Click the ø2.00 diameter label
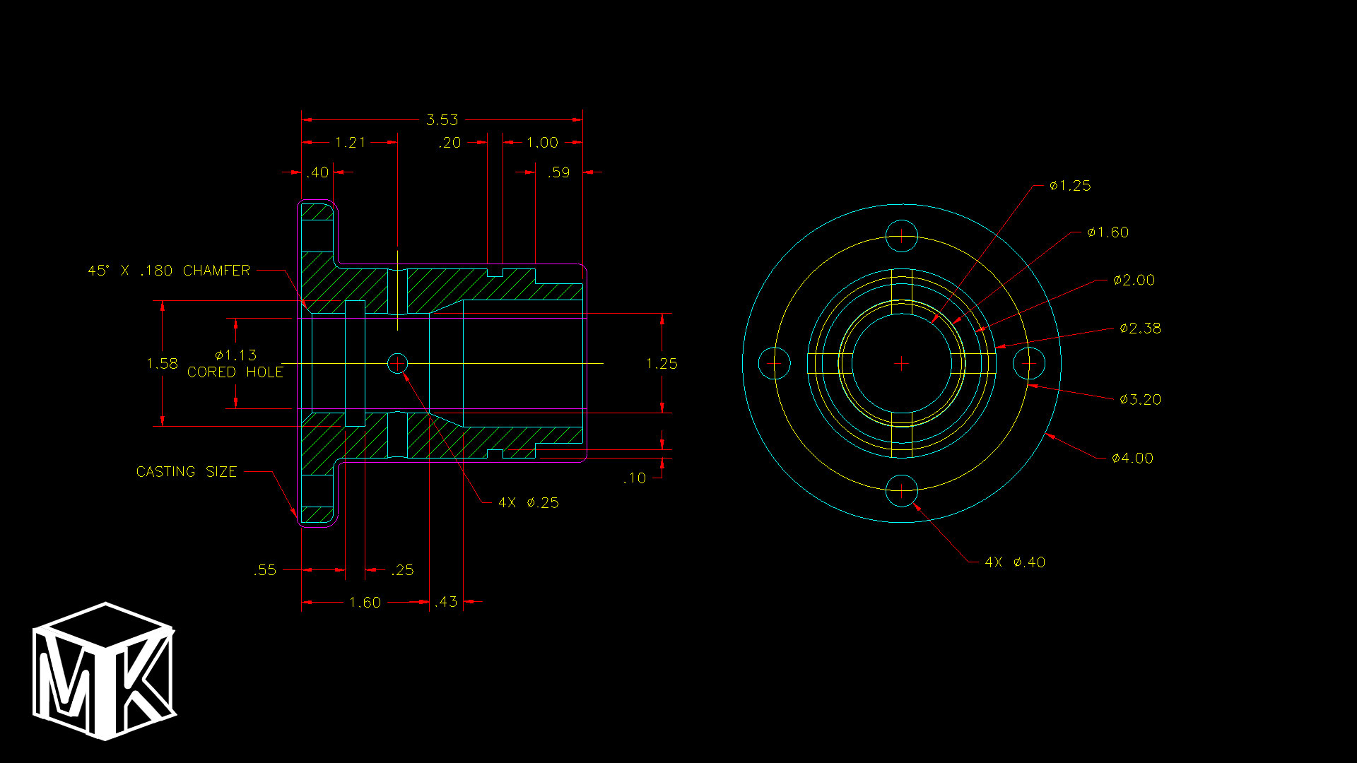The height and width of the screenshot is (763, 1357). (1134, 280)
